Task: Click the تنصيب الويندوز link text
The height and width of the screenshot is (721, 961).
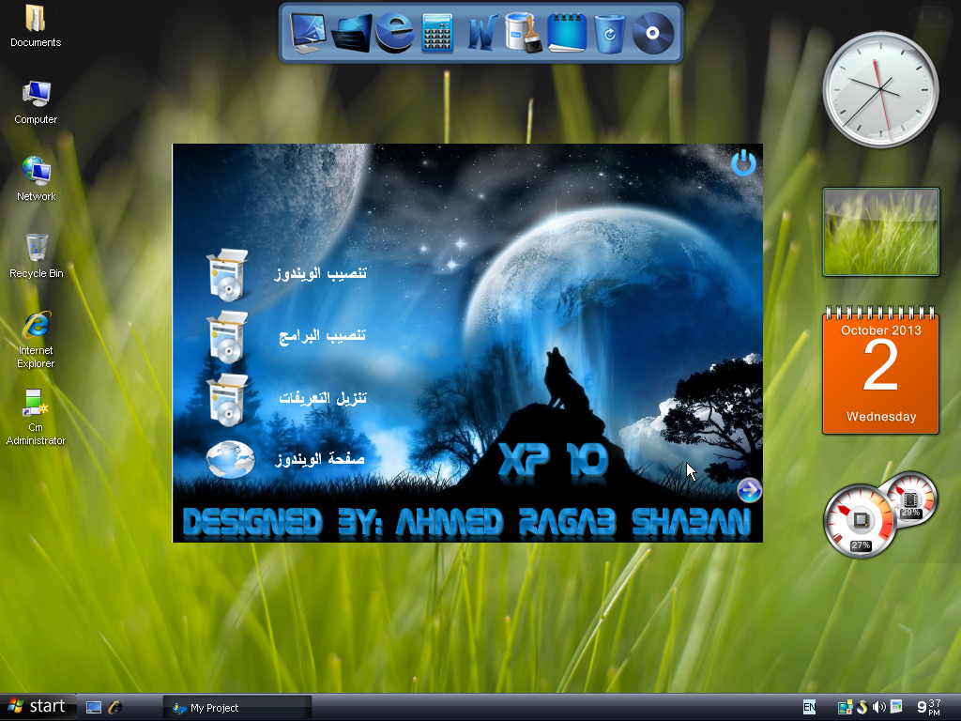Action: (321, 273)
